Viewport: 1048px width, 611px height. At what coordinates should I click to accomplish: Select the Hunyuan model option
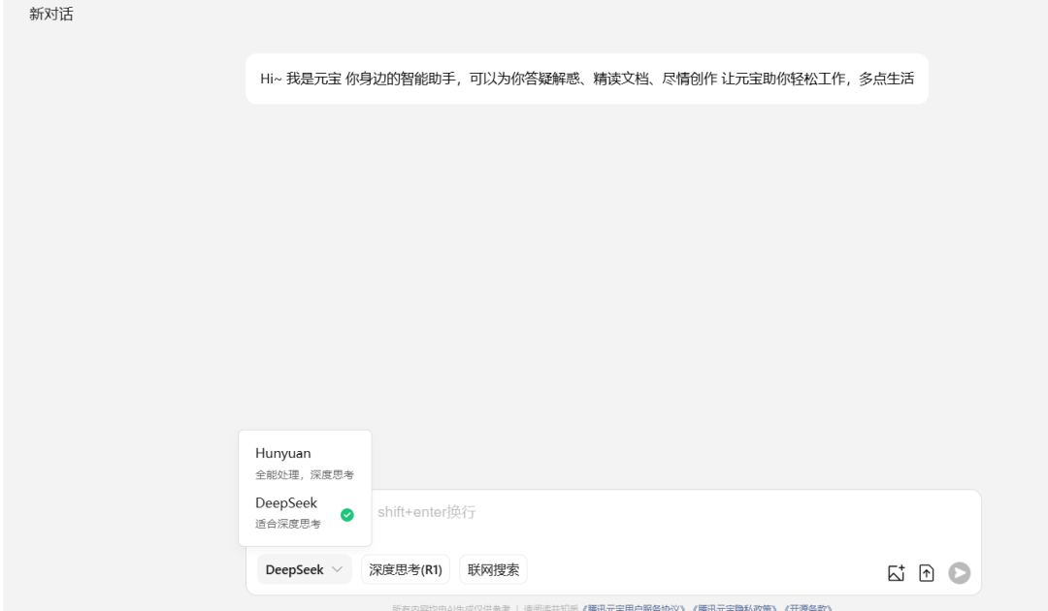point(304,463)
